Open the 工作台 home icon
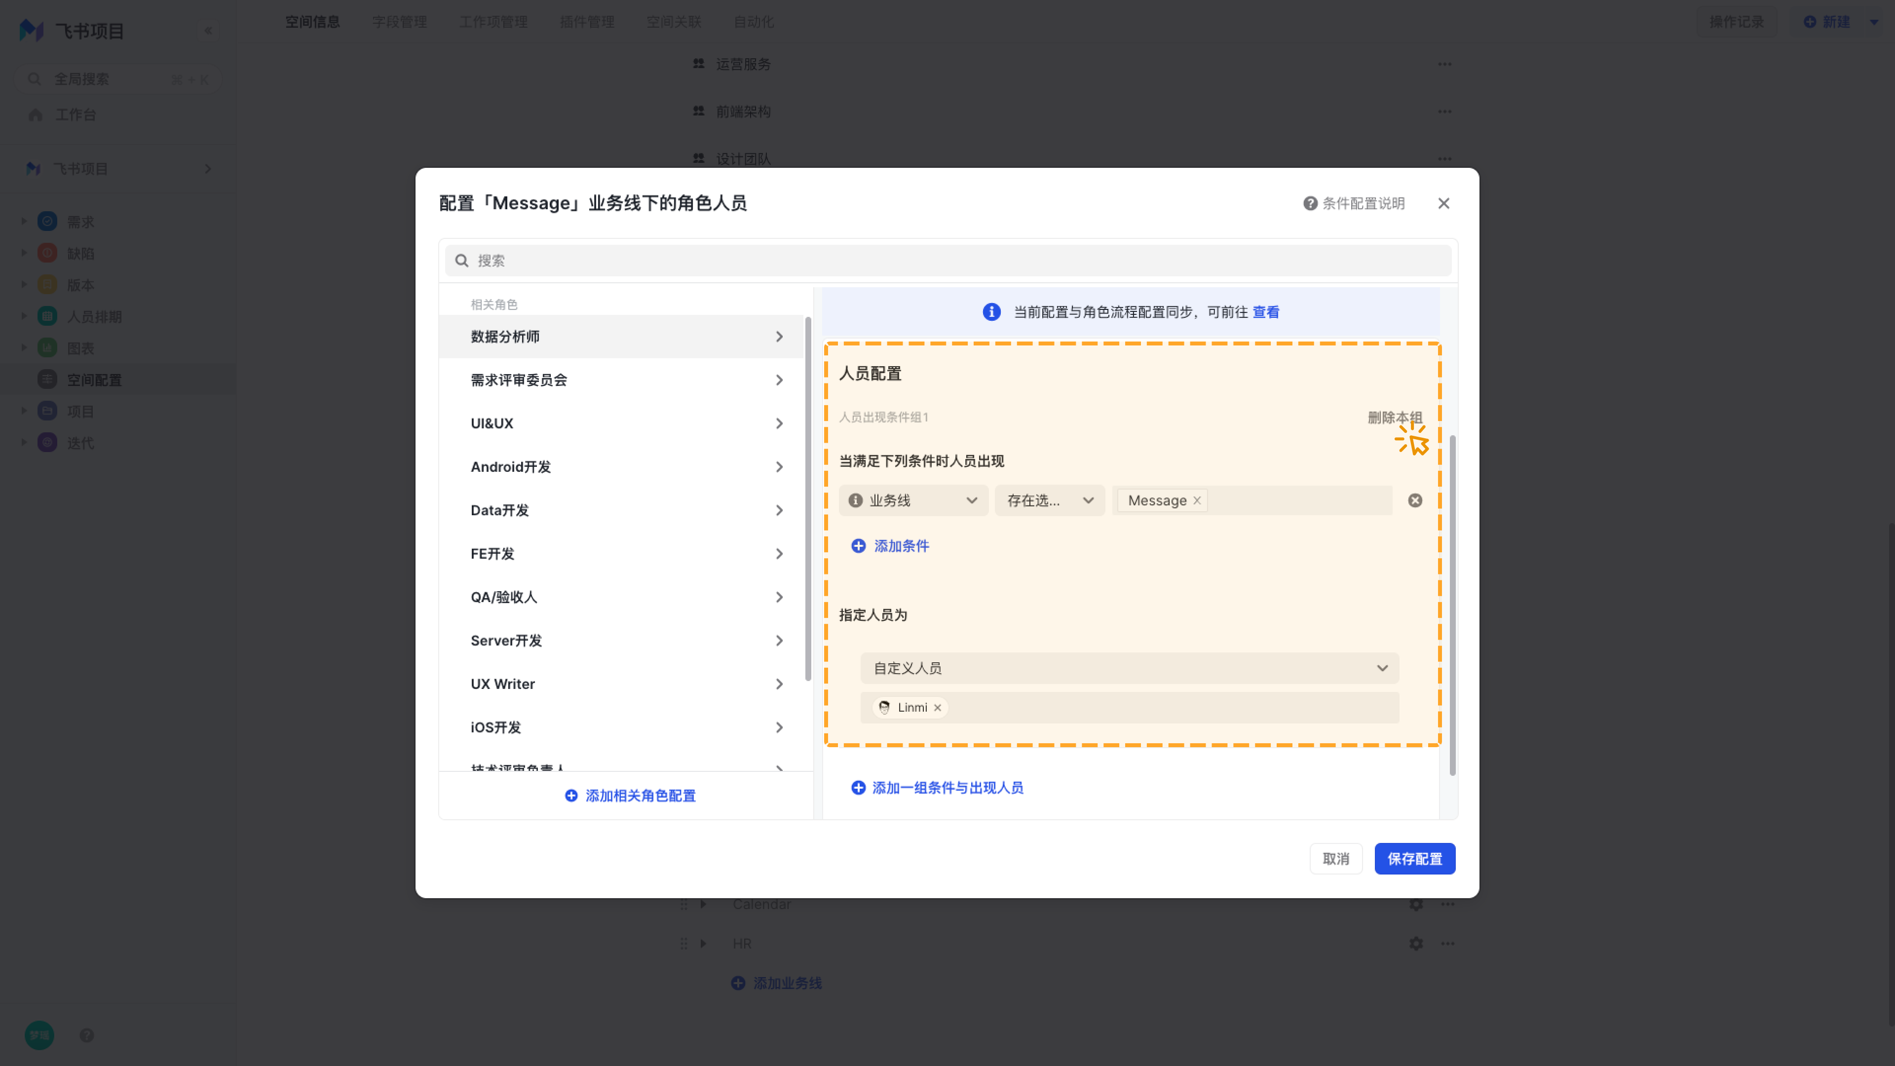Viewport: 1895px width, 1066px height. tap(36, 115)
